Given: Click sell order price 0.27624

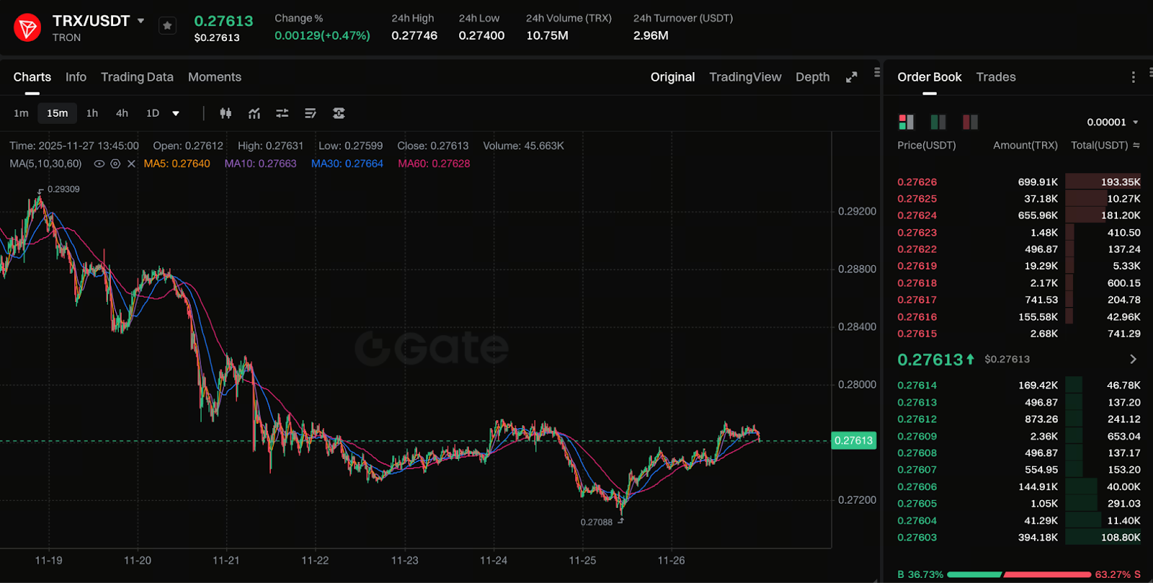Looking at the screenshot, I should coord(917,215).
